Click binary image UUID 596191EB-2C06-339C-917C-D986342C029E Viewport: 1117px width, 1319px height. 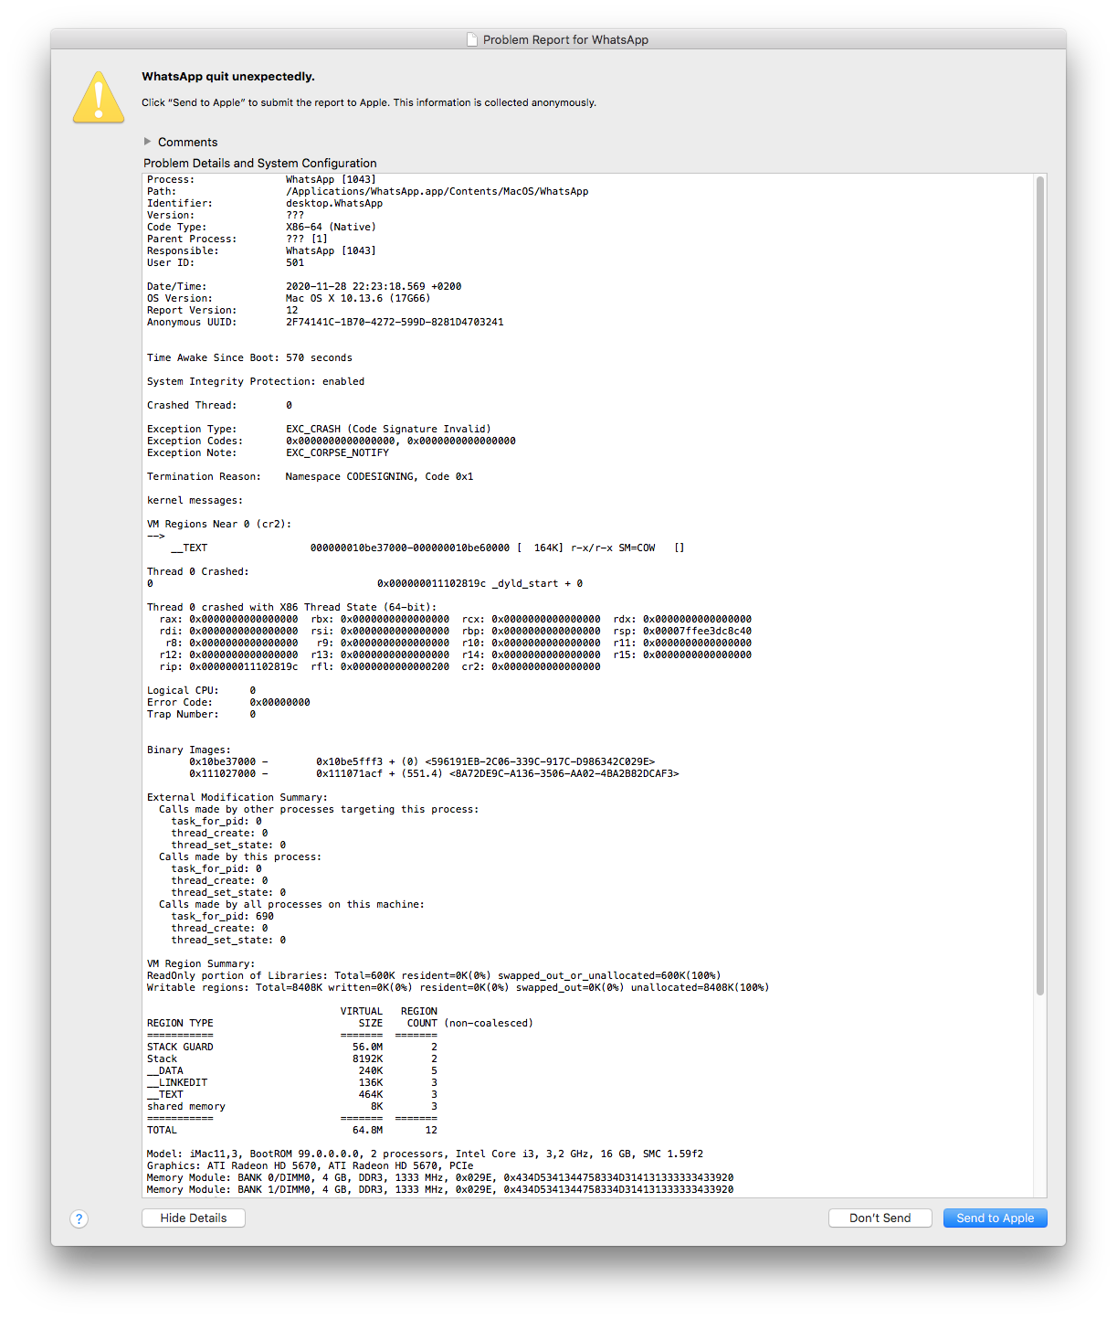[x=540, y=762]
